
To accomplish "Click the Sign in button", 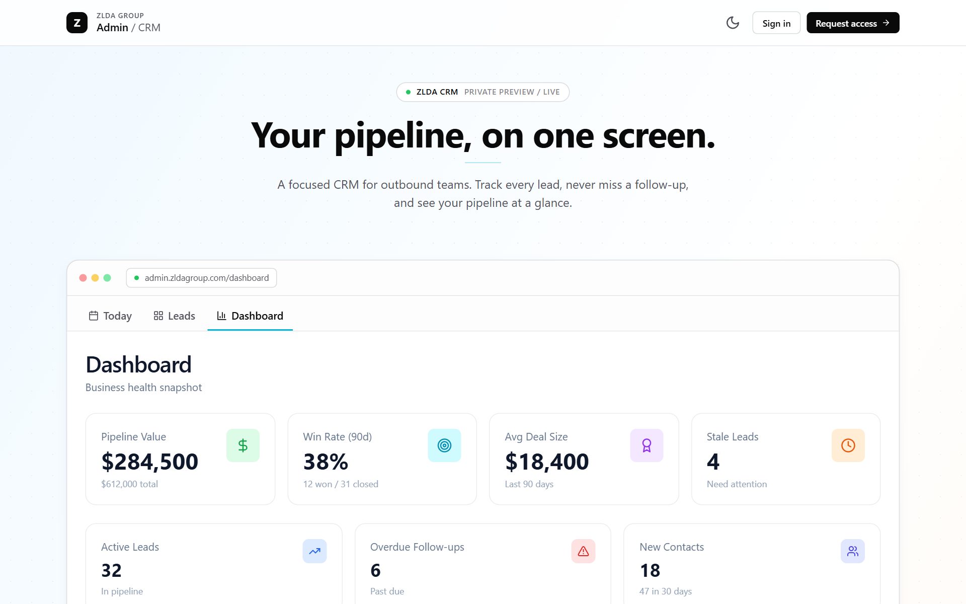I will coord(776,23).
